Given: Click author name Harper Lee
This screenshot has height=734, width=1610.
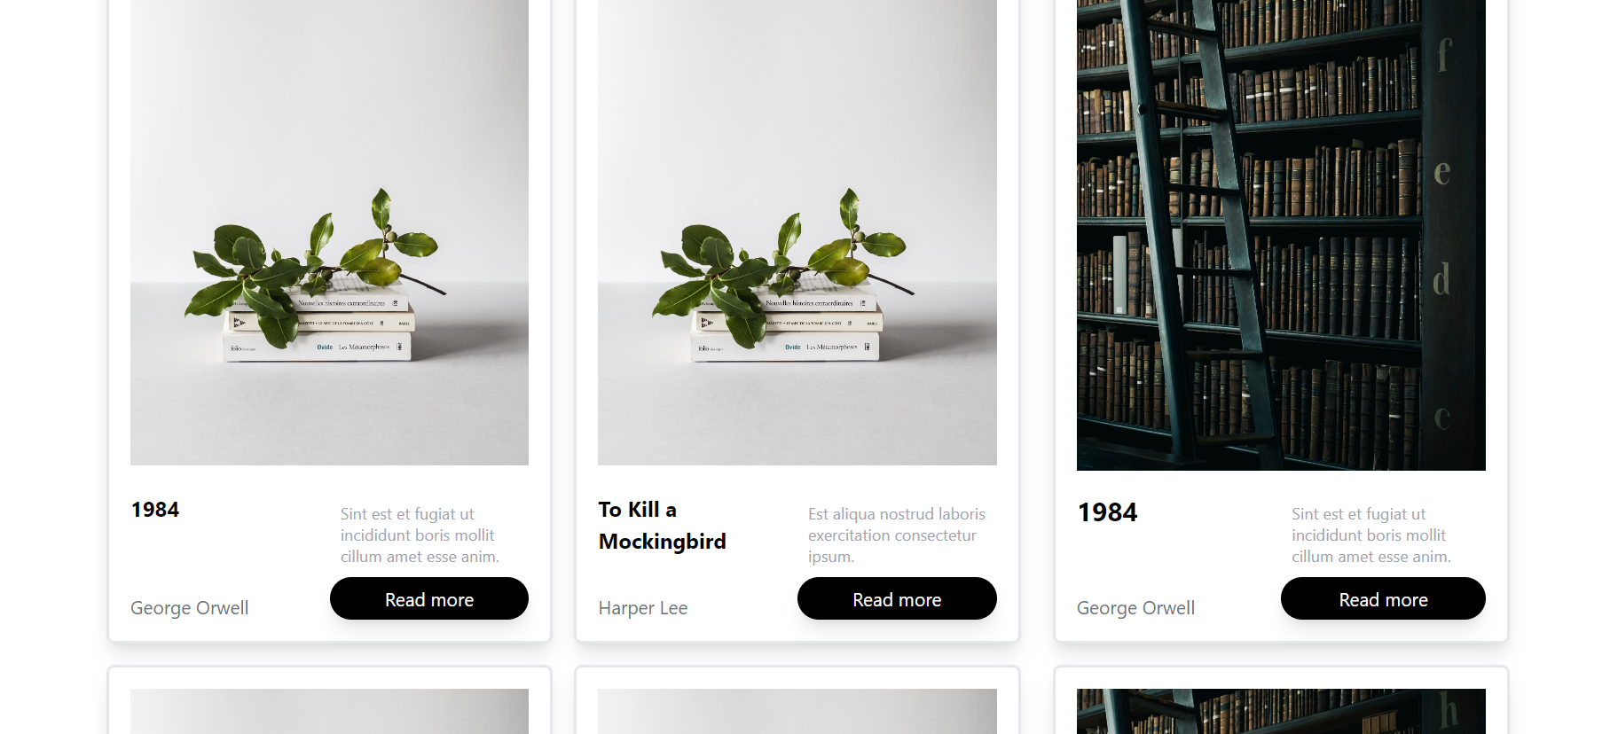Looking at the screenshot, I should click(x=643, y=608).
